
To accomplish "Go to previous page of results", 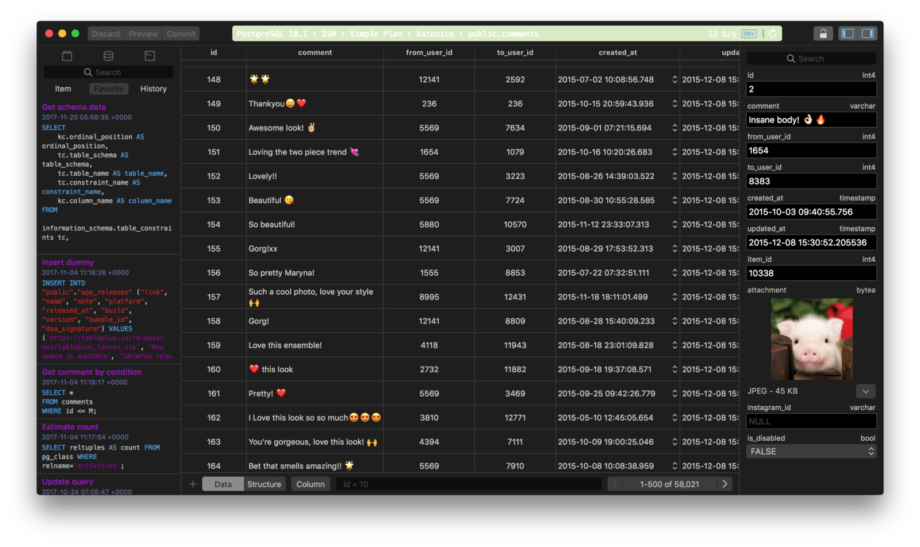I will tap(615, 484).
